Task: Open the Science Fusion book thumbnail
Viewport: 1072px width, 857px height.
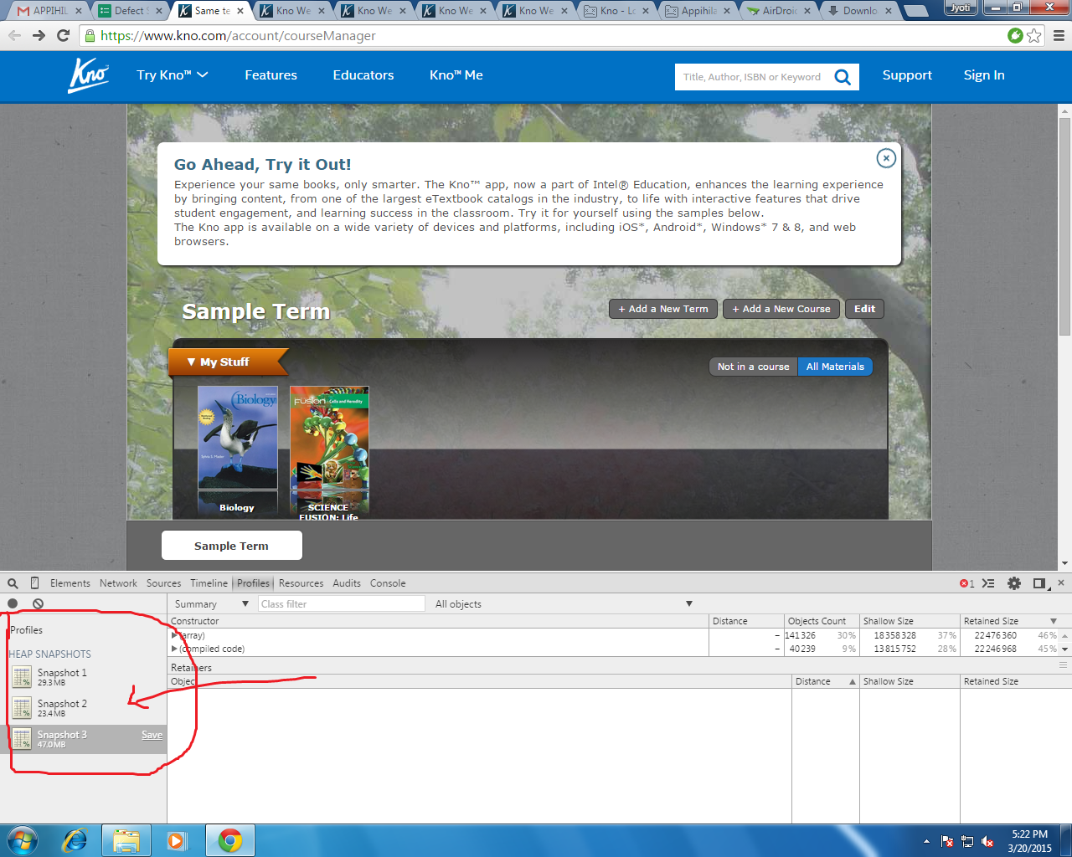Action: point(329,438)
